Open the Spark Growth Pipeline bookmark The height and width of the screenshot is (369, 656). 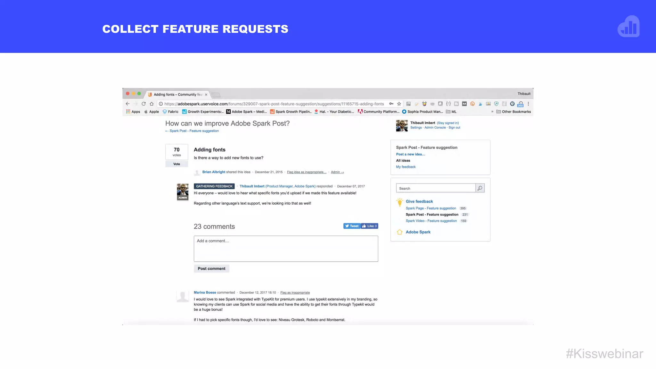pos(291,112)
